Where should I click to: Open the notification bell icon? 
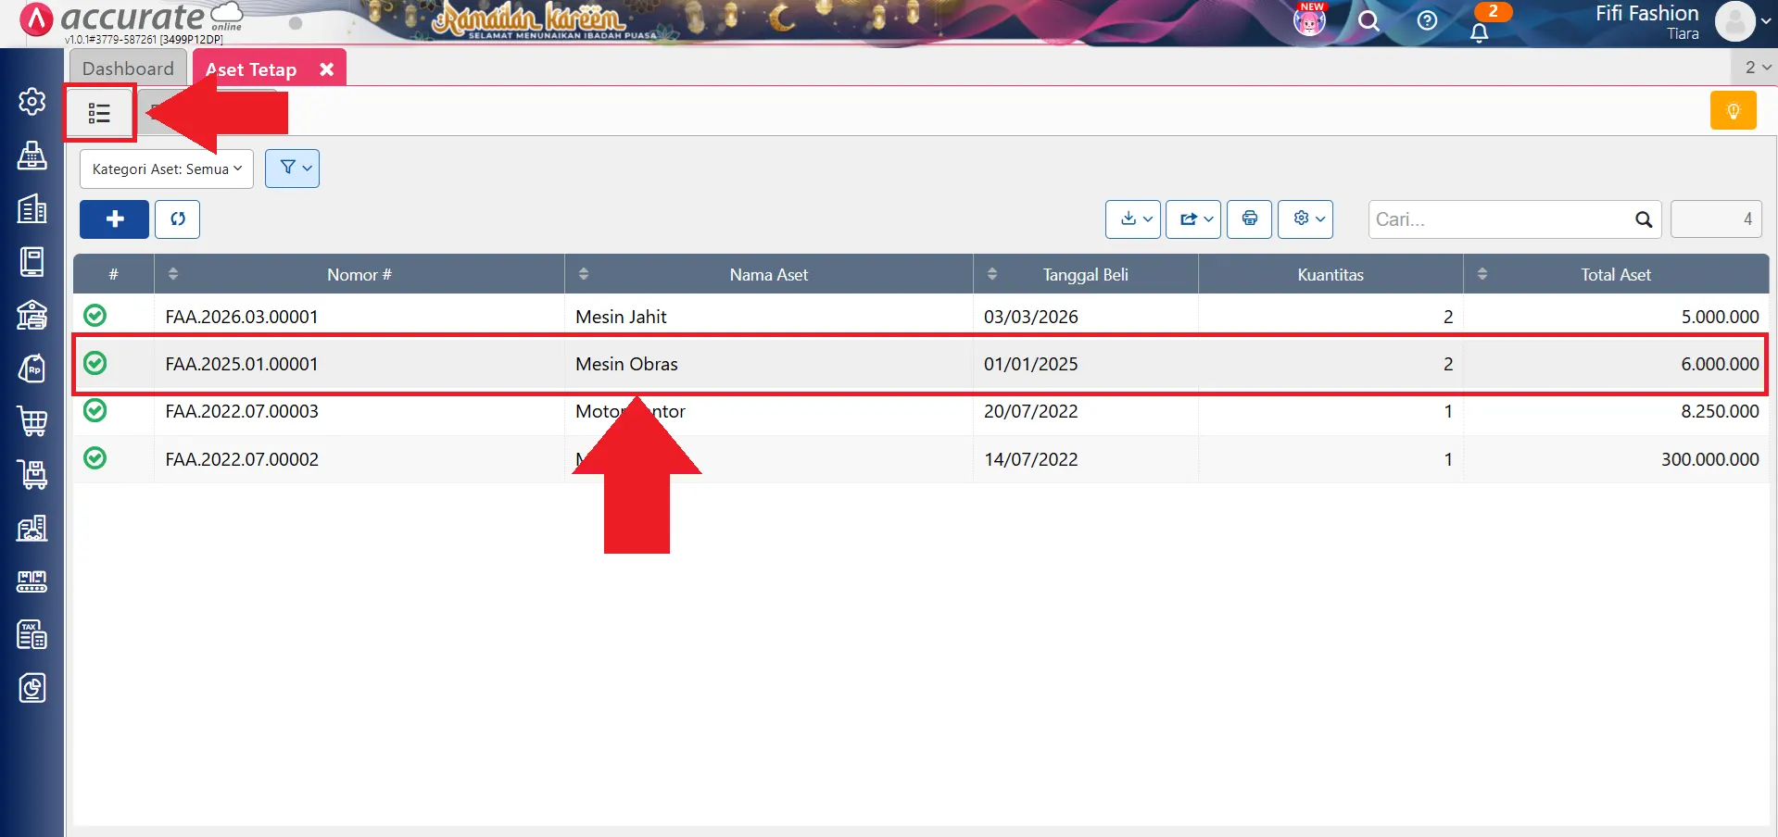[1479, 32]
